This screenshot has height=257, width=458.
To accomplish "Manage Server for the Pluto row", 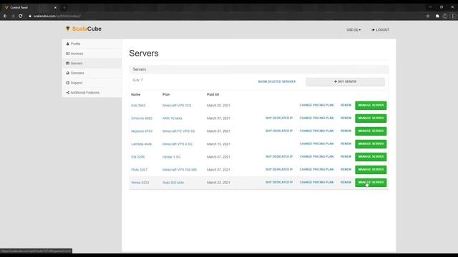I will (371, 170).
